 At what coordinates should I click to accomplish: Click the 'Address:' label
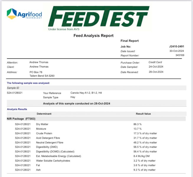click(x=12, y=72)
